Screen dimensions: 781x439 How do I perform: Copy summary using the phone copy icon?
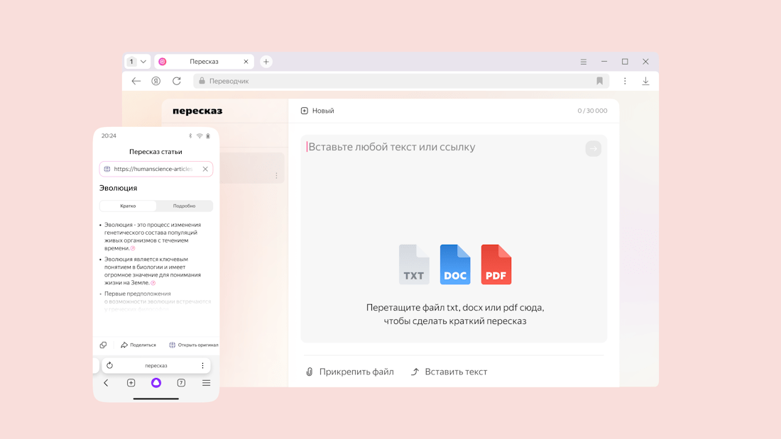pyautogui.click(x=104, y=345)
